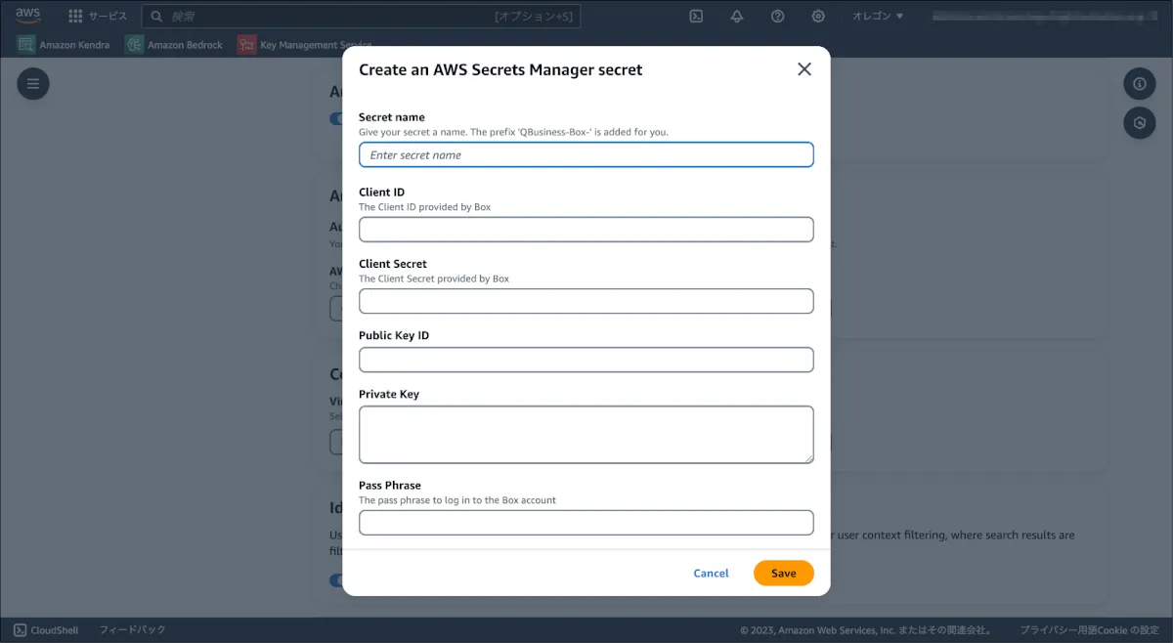1173x643 pixels.
Task: Click the Cancel link in the dialog
Action: click(711, 574)
